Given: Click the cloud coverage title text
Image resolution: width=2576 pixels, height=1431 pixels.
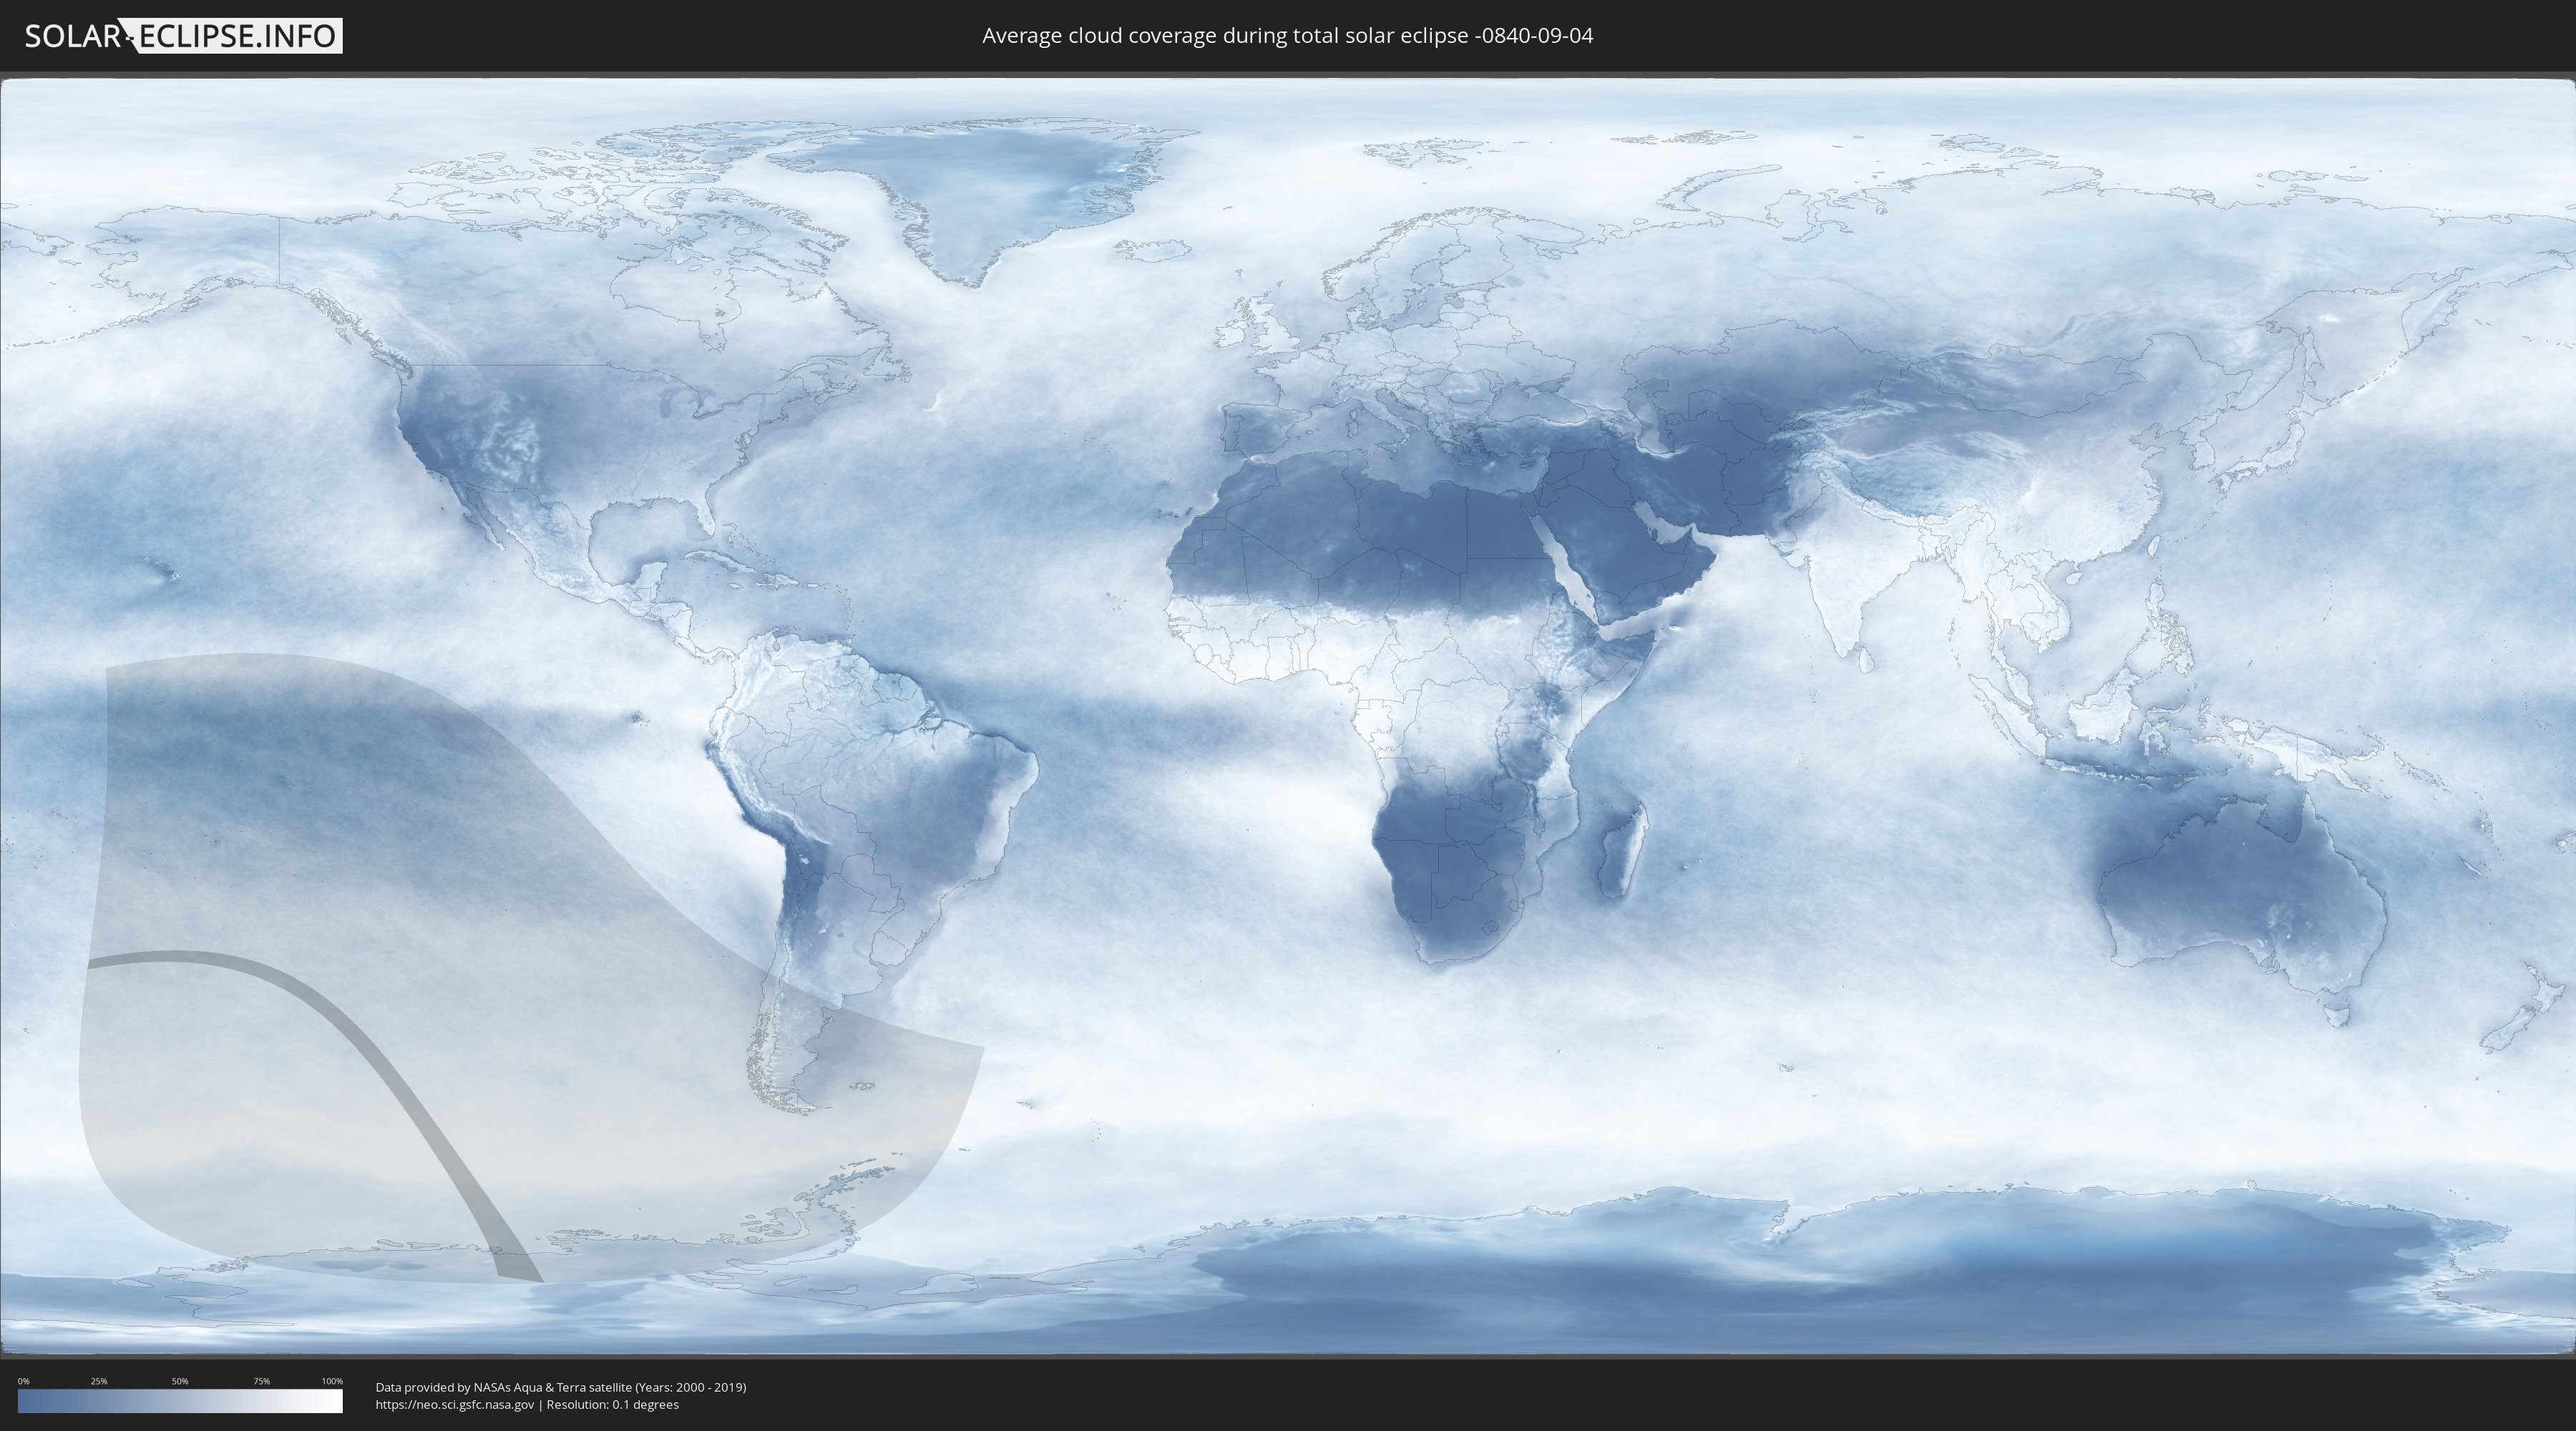Looking at the screenshot, I should pyautogui.click(x=1287, y=36).
